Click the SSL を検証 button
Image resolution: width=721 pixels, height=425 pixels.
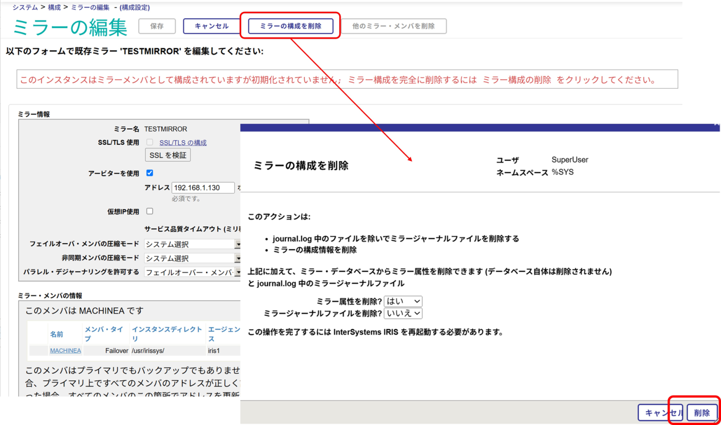click(x=168, y=155)
